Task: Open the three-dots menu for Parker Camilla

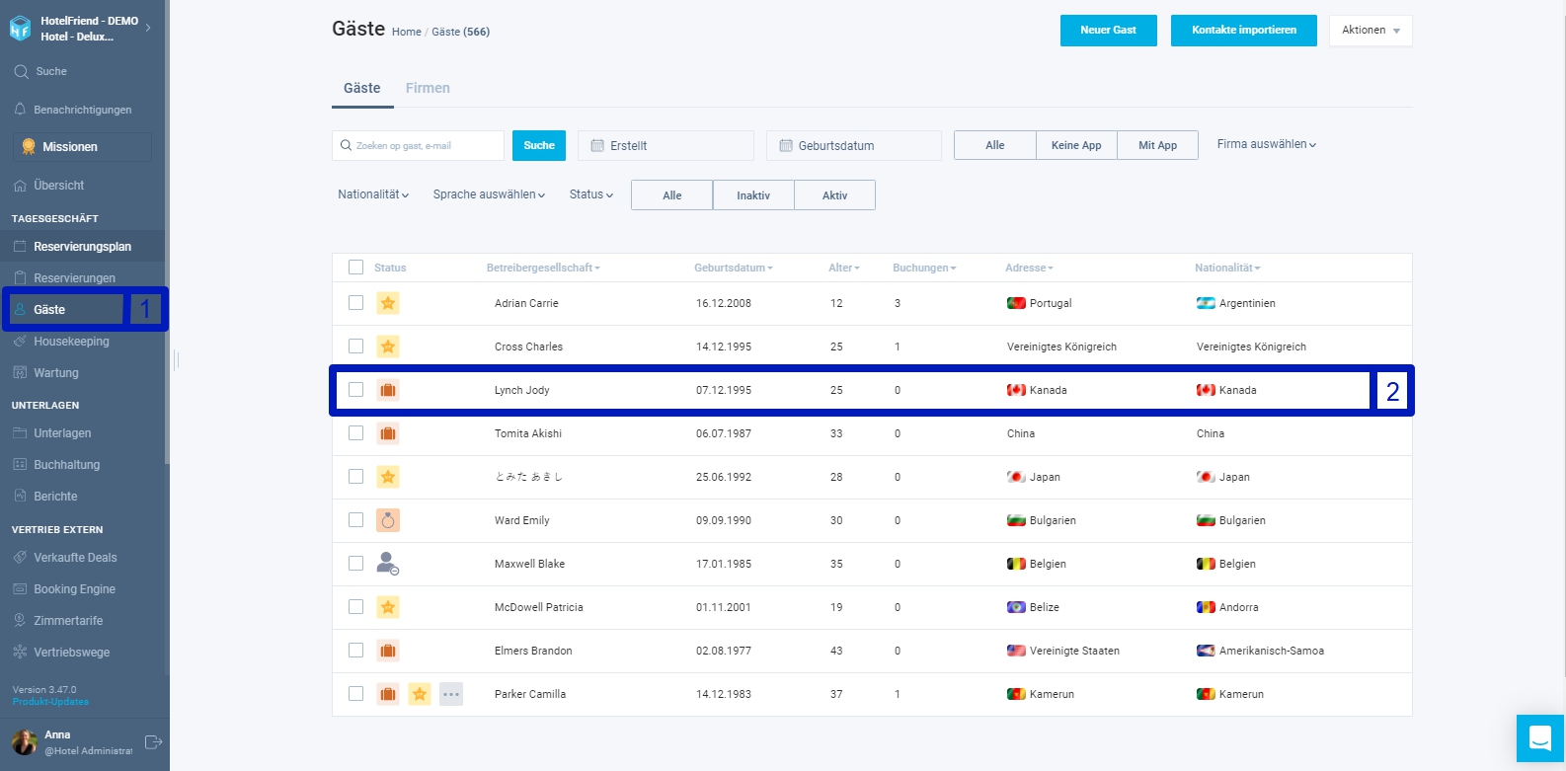Action: [x=451, y=694]
